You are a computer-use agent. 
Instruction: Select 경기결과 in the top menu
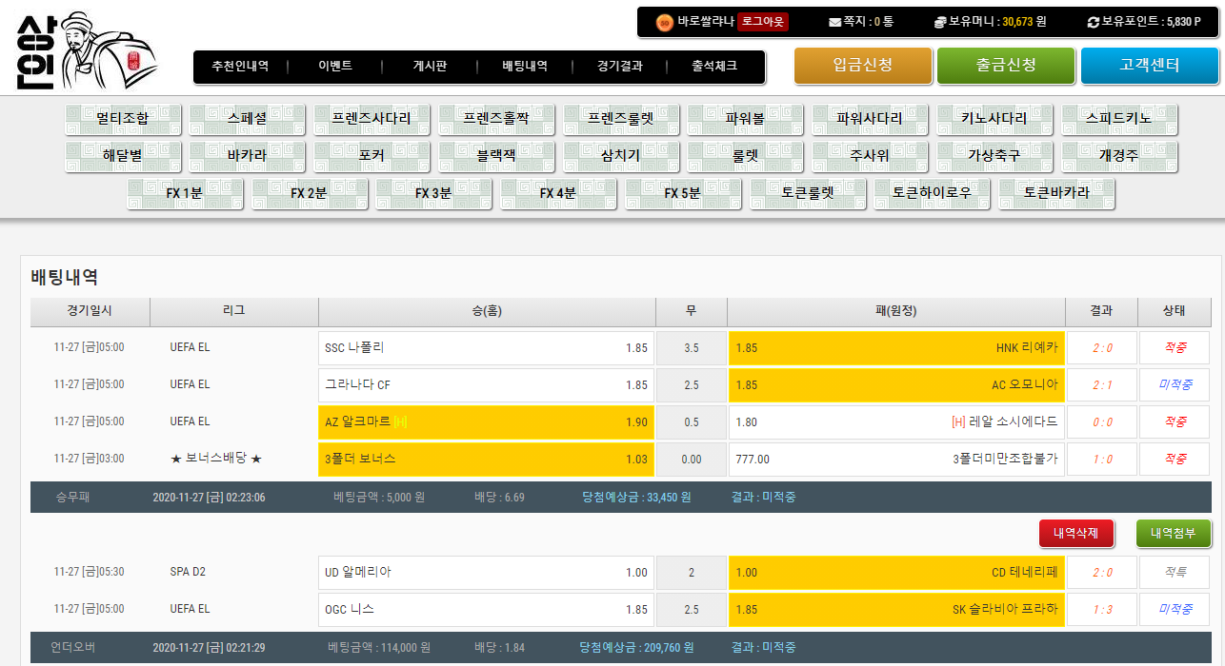tap(619, 67)
